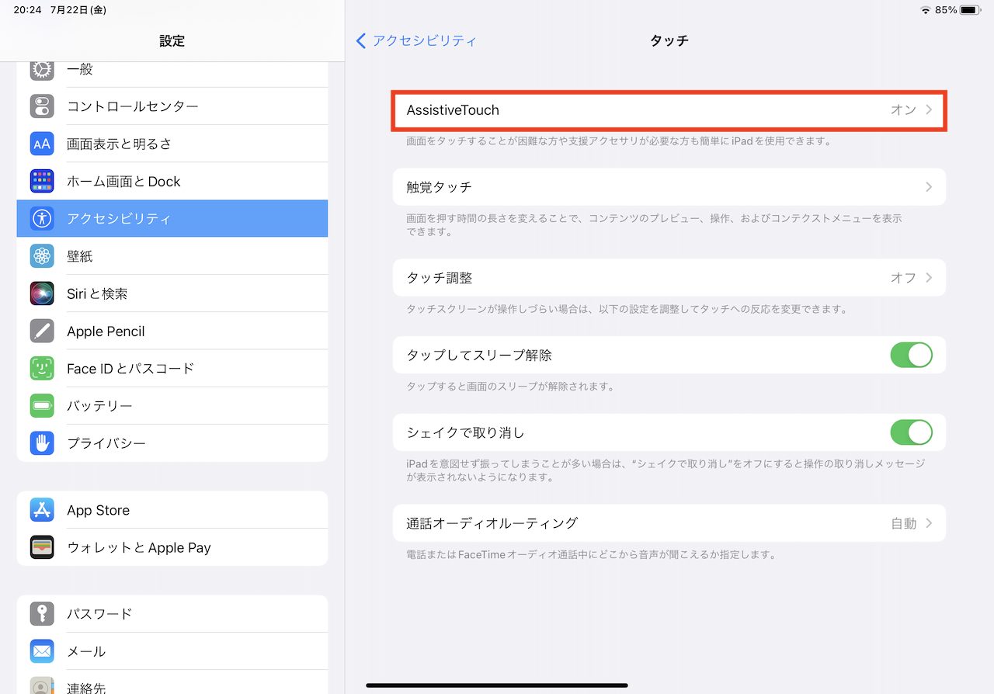Viewport: 994px width, 694px height.
Task: Open 通話オーディオルーティング chevron
Action: 929,523
